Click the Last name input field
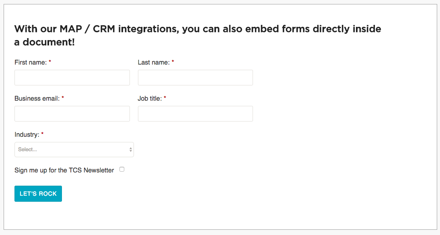 (x=195, y=77)
